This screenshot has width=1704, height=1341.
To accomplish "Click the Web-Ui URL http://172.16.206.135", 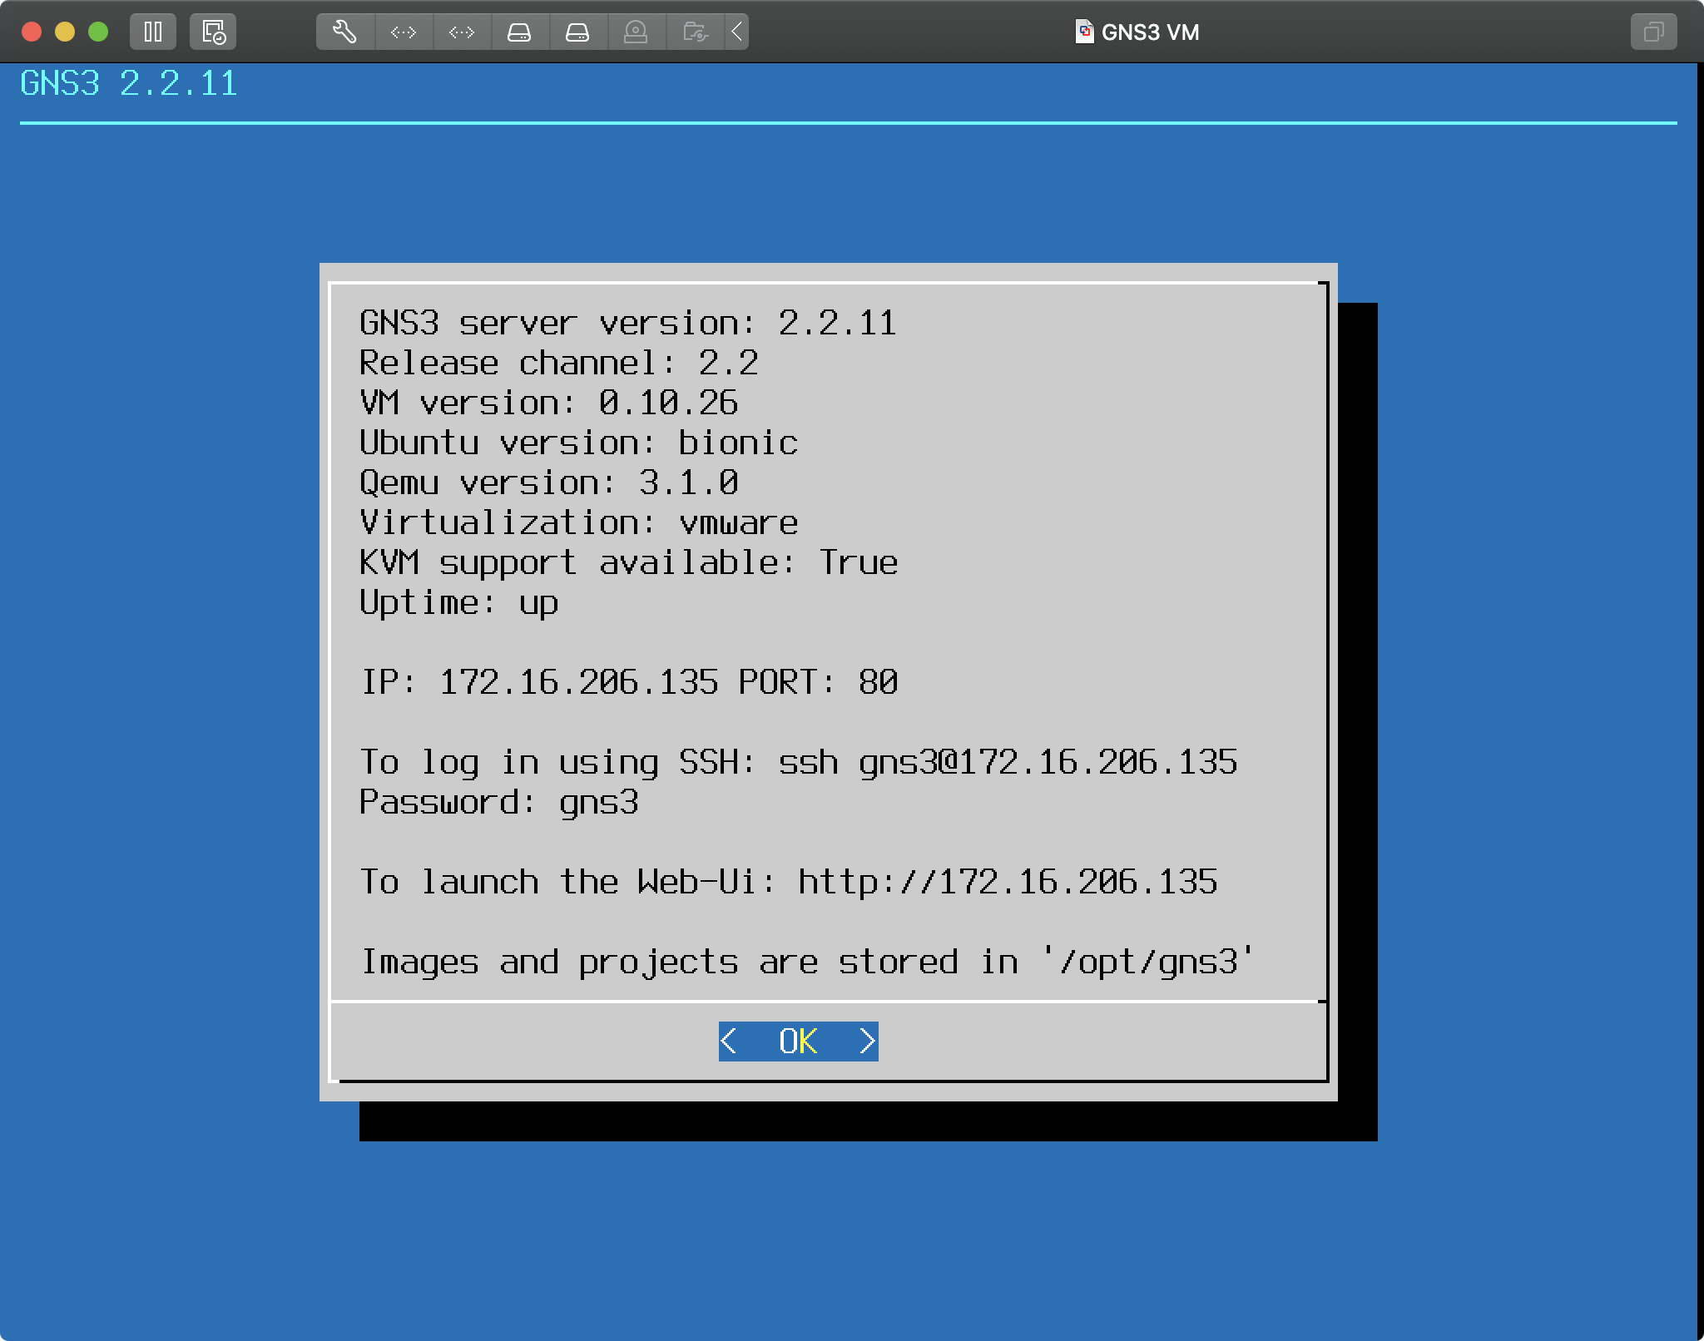I will pos(1008,882).
